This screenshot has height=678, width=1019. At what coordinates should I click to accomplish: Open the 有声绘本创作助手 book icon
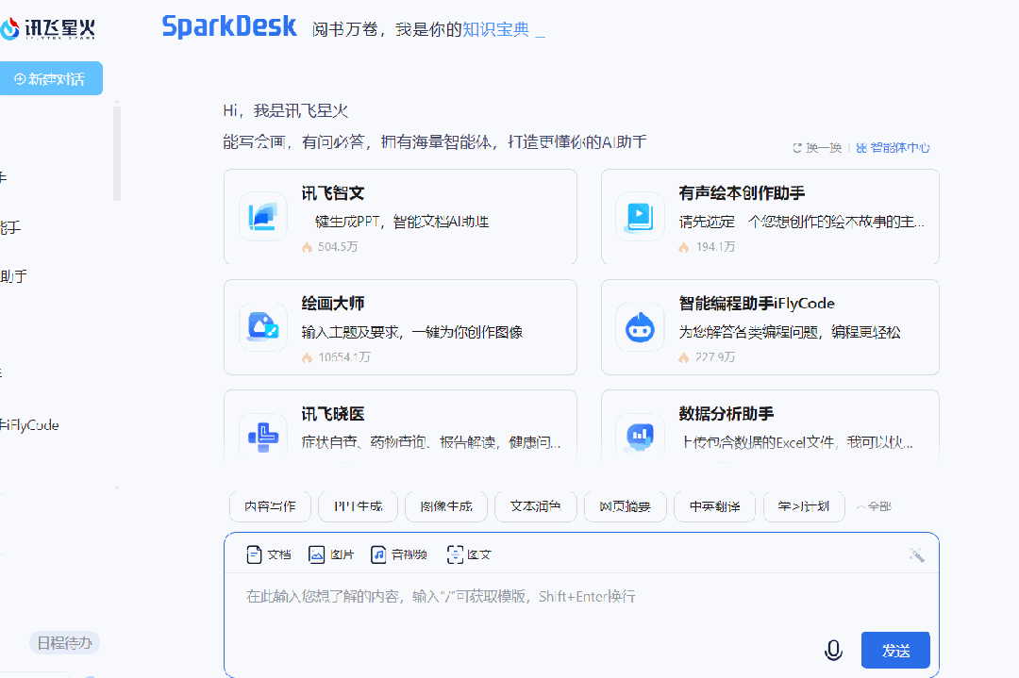640,217
